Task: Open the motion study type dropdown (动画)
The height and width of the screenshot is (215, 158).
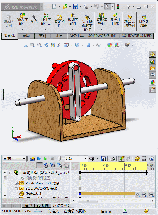Action: [x=14, y=159]
